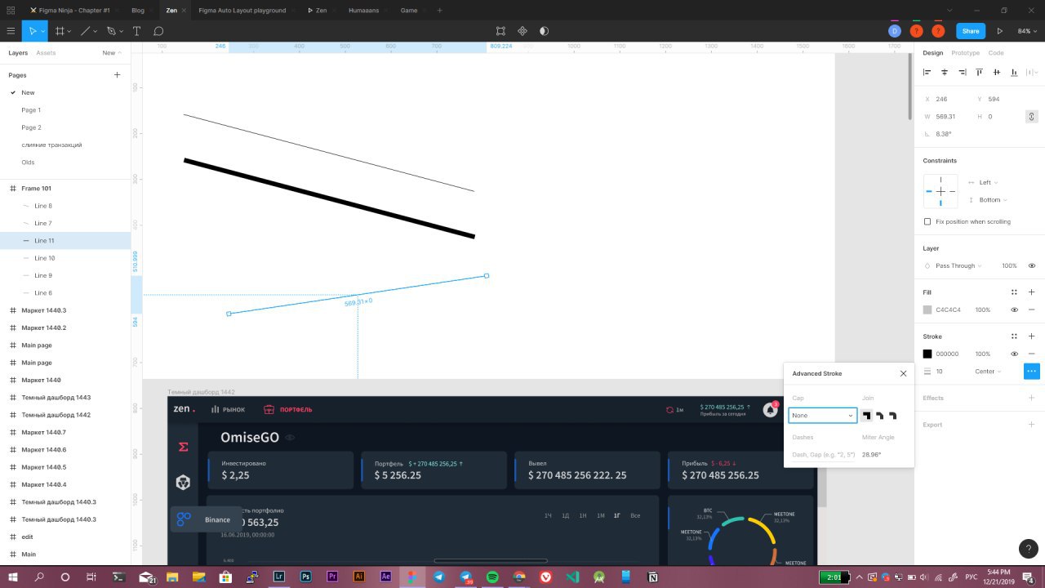Screen dimensions: 1045x588
Task: Open the distribute spacing dropdown
Action: [x=1034, y=73]
